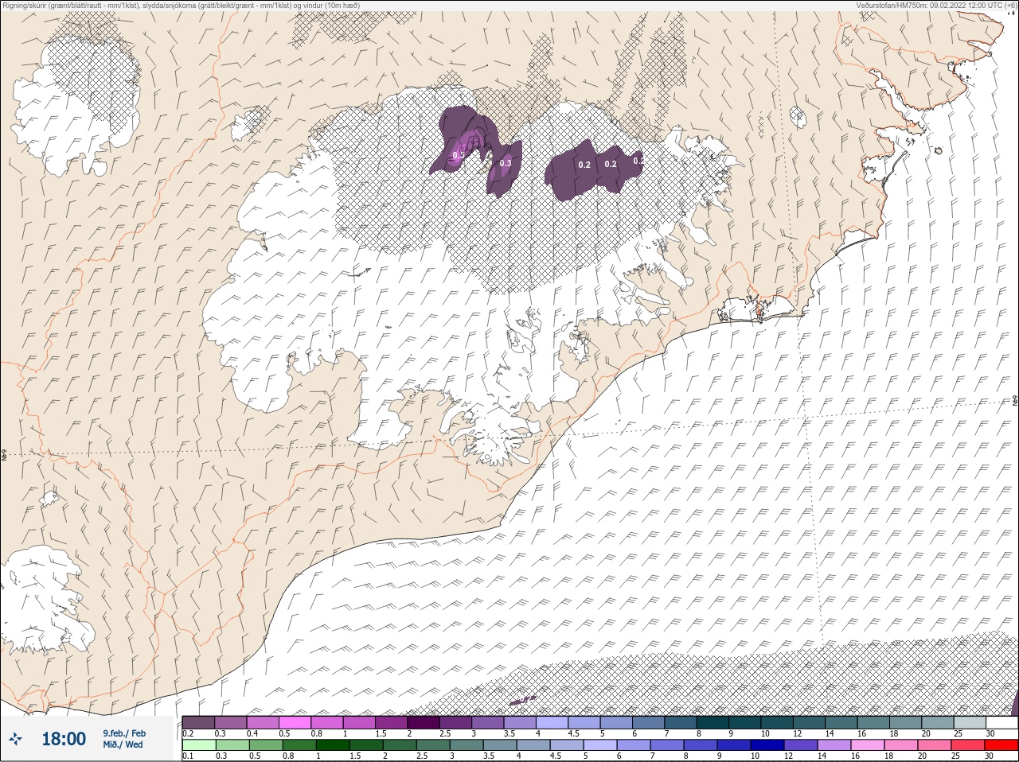This screenshot has height=762, width=1019.
Task: Select white 30 swatch in snow scale
Action: point(1002,722)
